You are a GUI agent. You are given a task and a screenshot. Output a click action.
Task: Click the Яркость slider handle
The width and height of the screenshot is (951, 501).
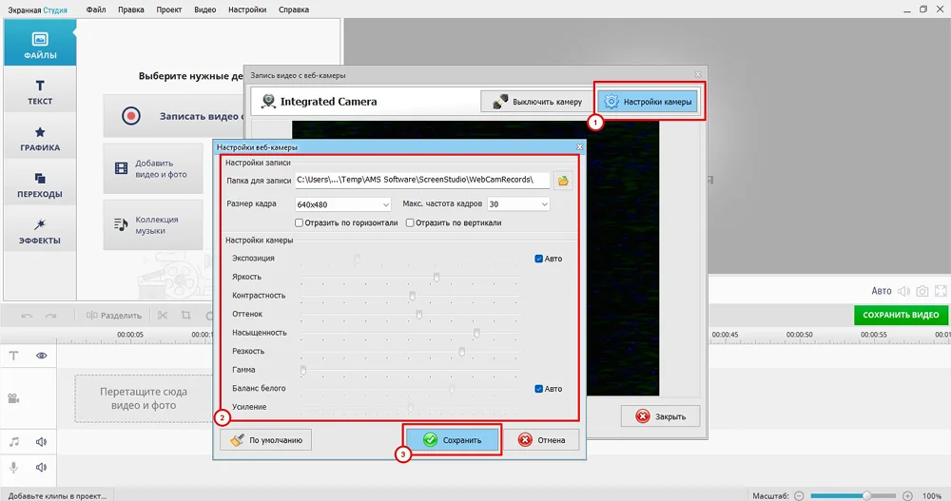point(437,277)
